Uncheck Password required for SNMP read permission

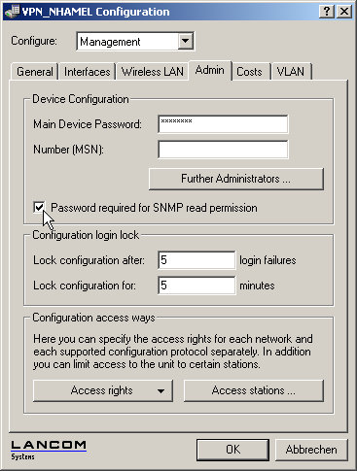click(x=39, y=208)
